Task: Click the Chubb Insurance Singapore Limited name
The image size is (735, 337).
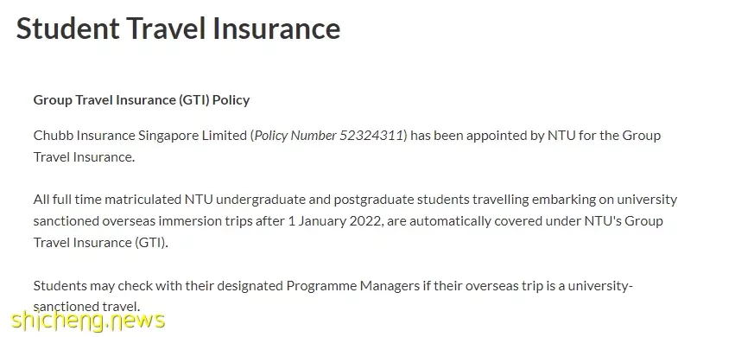Action: pos(140,136)
